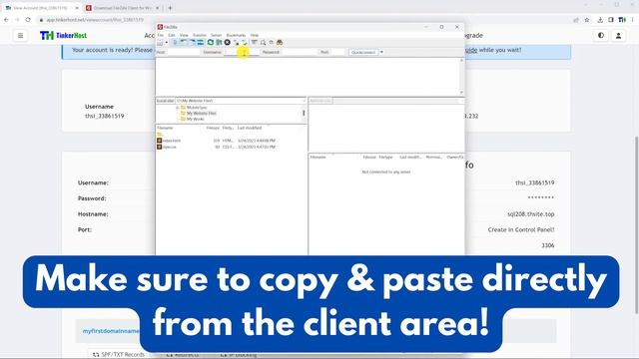Open the Help menu in FileZilla
639x359 pixels.
255,35
